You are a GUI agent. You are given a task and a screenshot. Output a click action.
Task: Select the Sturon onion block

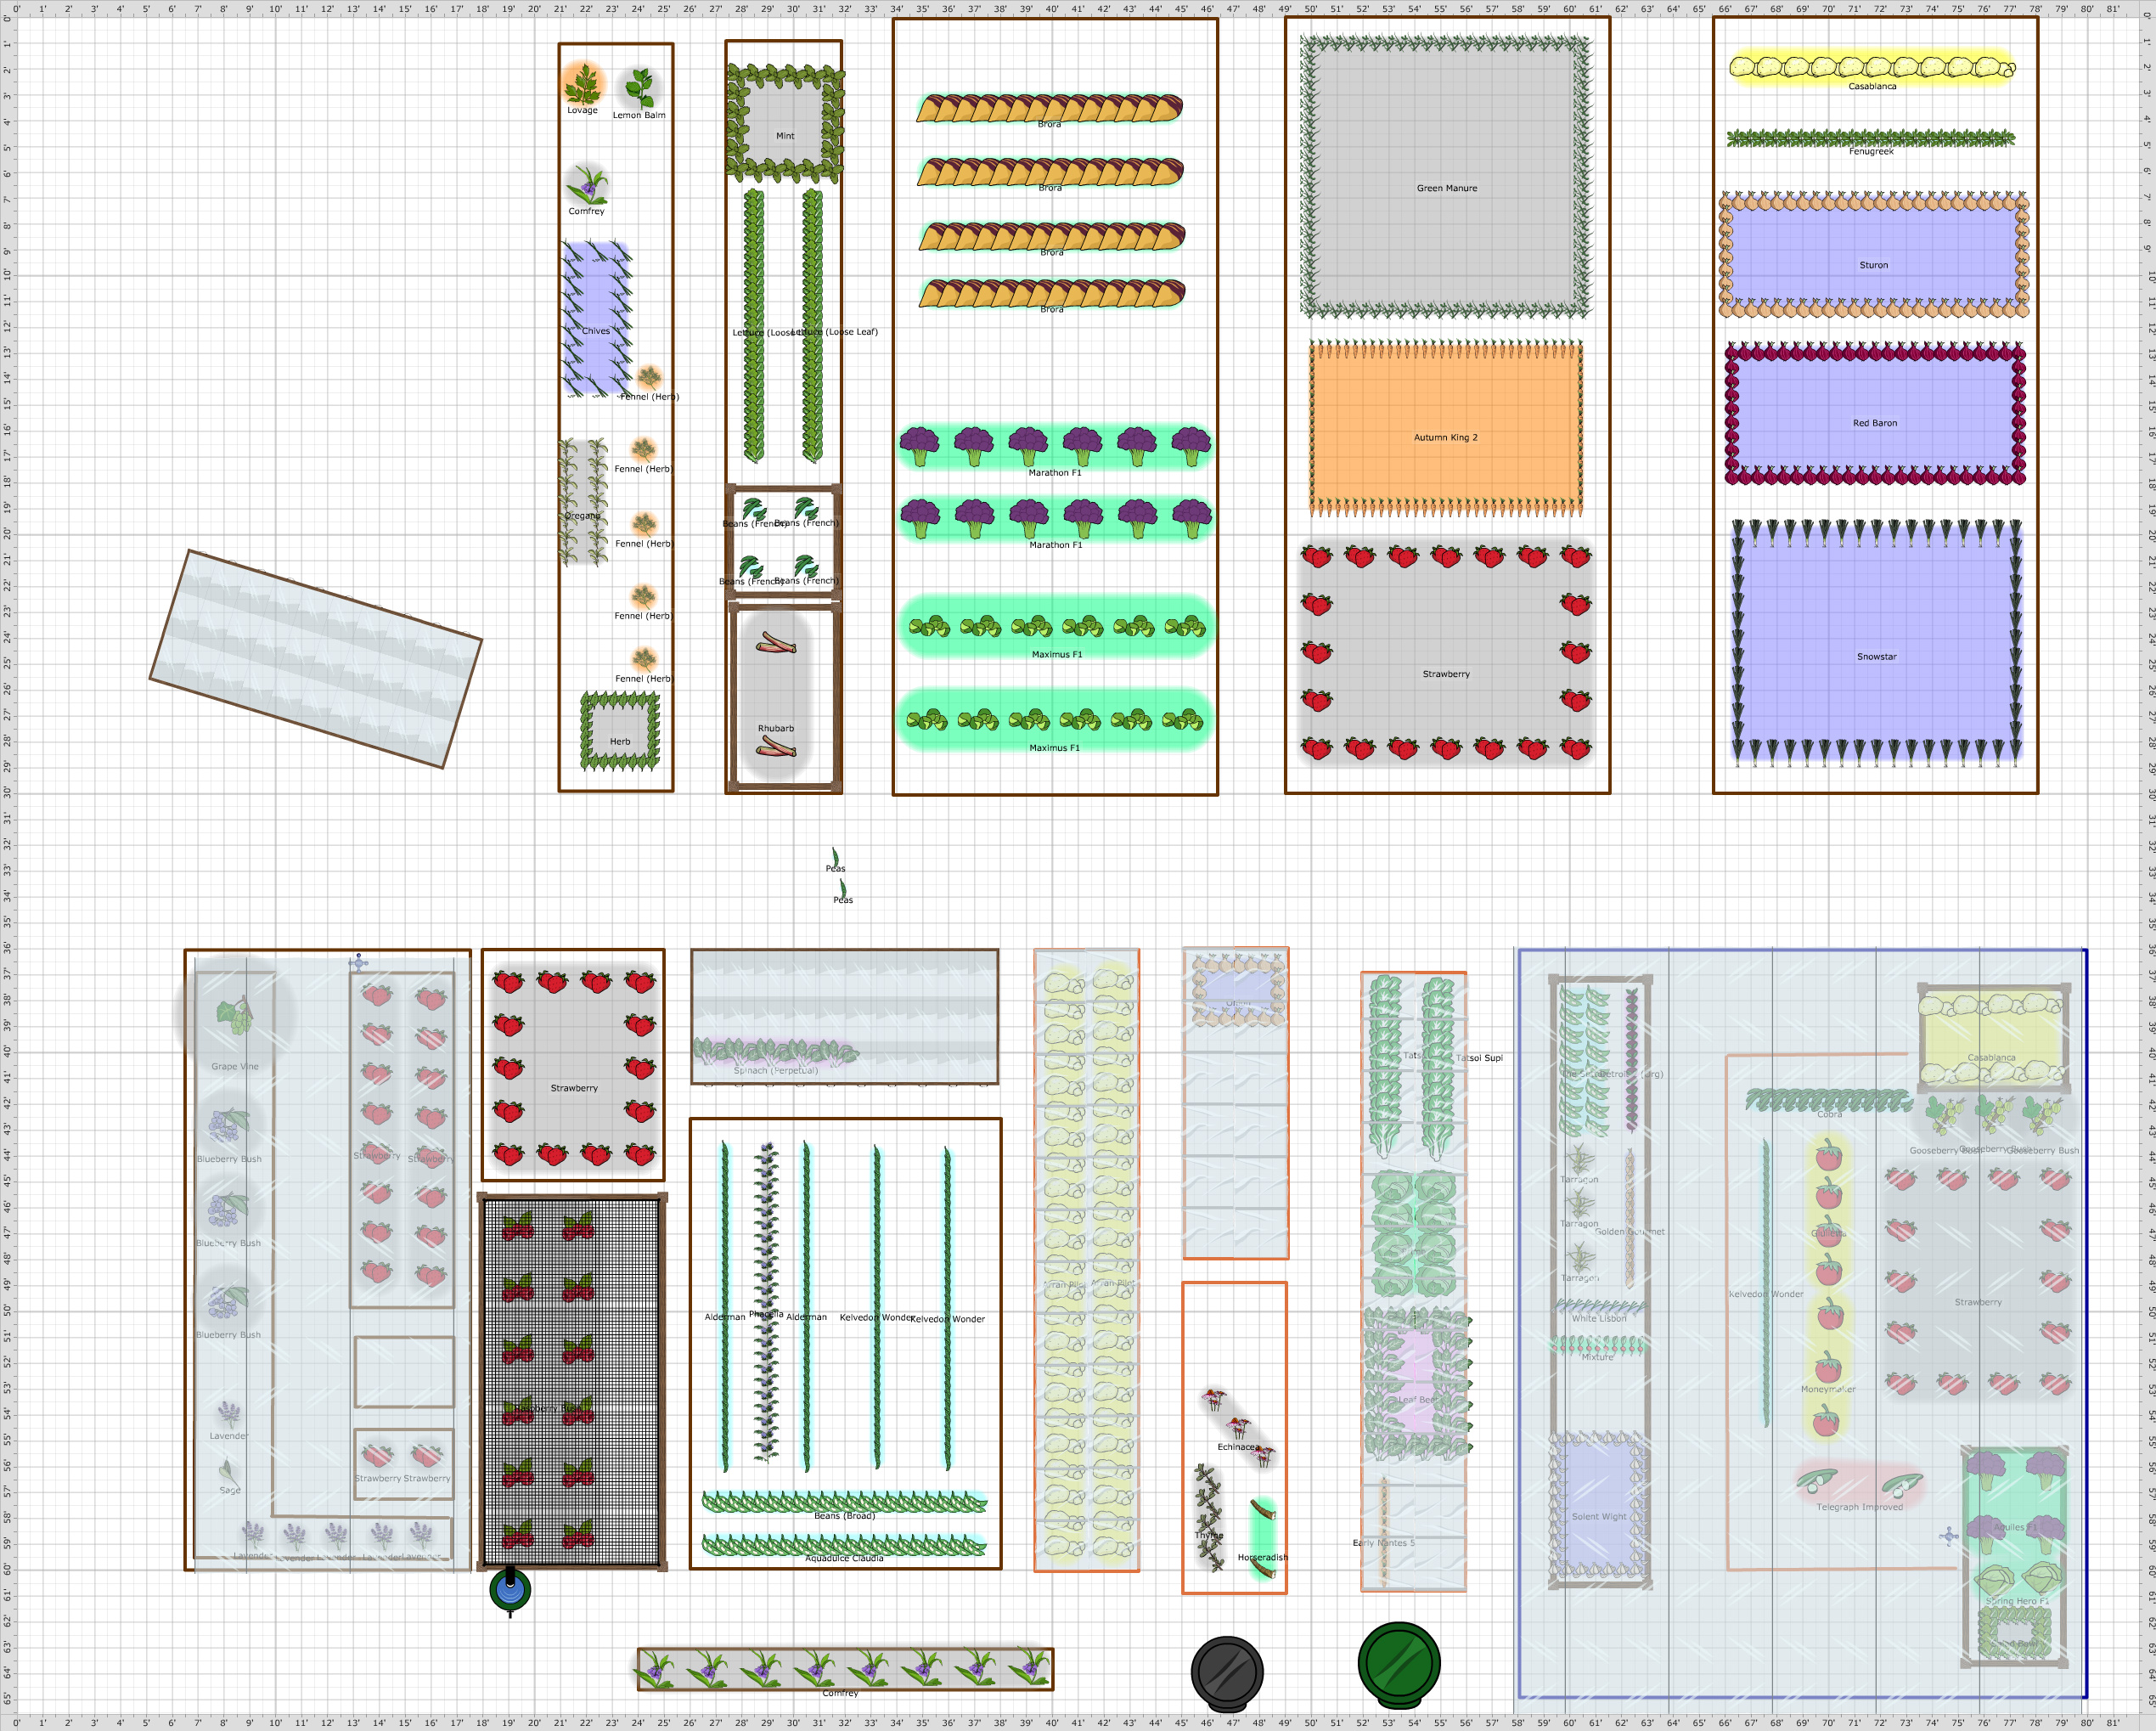(1874, 255)
